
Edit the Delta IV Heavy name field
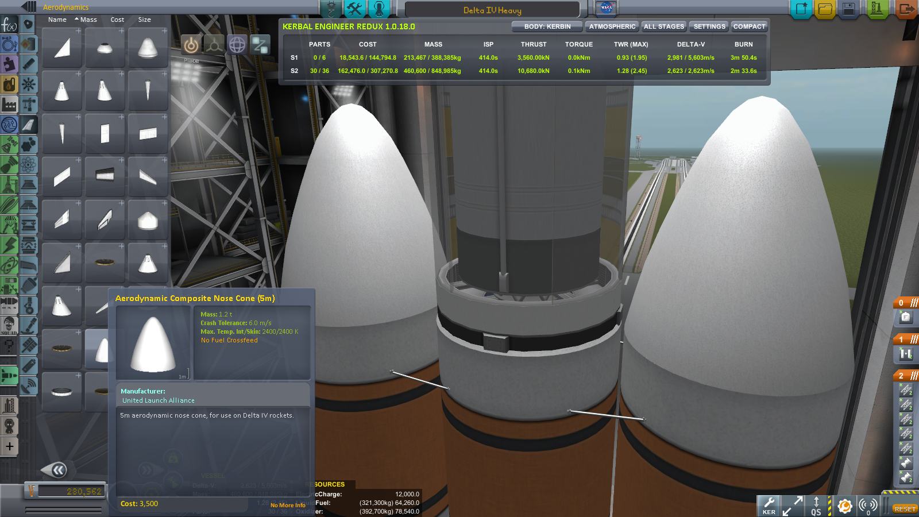492,10
